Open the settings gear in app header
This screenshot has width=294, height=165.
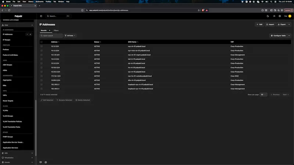click(x=280, y=16)
